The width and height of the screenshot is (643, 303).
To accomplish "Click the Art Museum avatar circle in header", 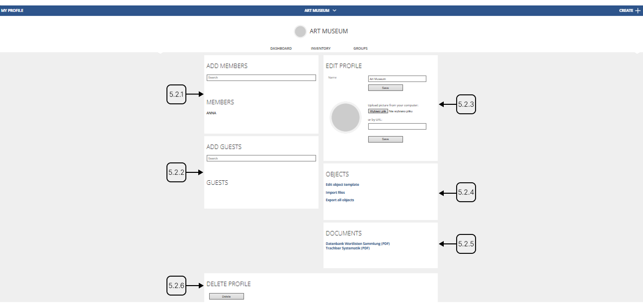I will [300, 31].
